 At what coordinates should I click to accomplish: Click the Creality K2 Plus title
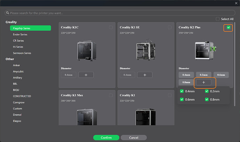tap(190, 27)
